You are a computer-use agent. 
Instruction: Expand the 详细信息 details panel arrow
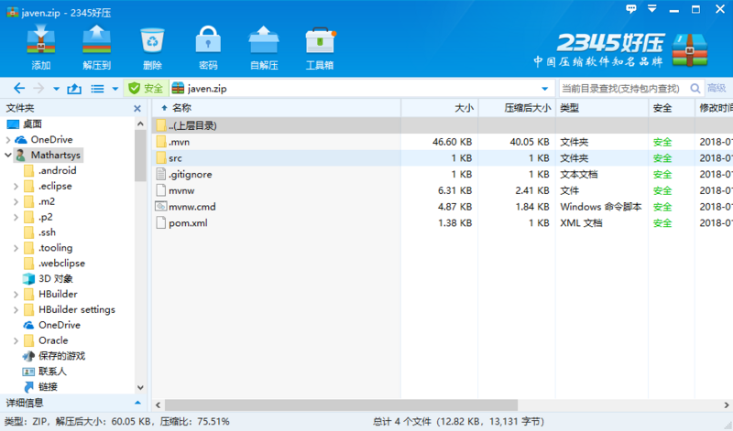click(137, 403)
